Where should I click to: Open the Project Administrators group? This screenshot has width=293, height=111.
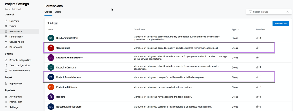(x=68, y=77)
